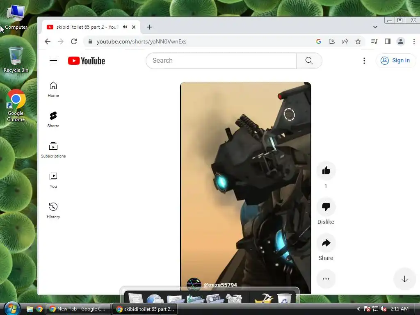This screenshot has height=315, width=420.
Task: Click the Google icon in address bar
Action: [318, 41]
